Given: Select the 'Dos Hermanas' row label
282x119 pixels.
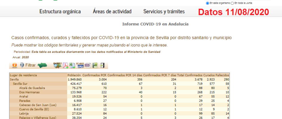Looking at the screenshot, I should [x=29, y=92].
